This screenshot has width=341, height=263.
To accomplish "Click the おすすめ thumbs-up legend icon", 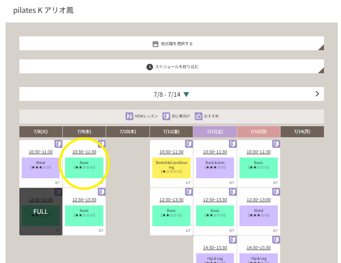I will pyautogui.click(x=198, y=117).
